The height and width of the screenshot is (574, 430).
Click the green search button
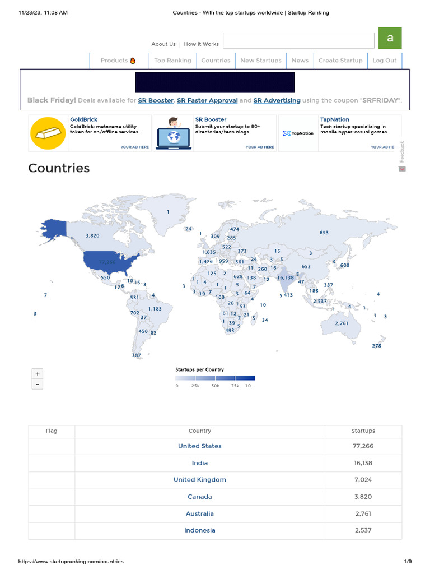pyautogui.click(x=390, y=38)
